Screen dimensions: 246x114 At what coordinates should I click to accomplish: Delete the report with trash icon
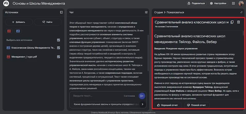click(x=239, y=22)
